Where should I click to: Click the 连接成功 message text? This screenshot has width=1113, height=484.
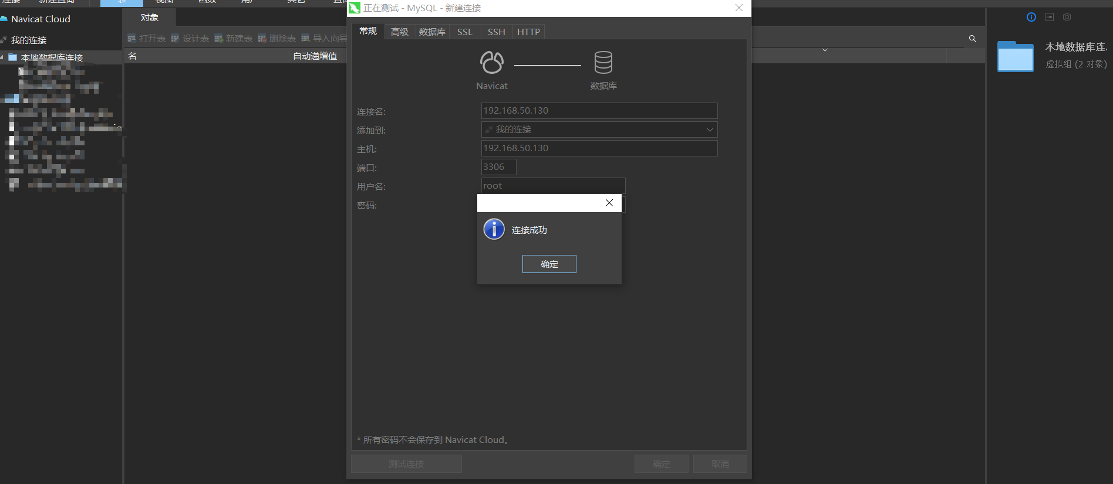pyautogui.click(x=529, y=230)
